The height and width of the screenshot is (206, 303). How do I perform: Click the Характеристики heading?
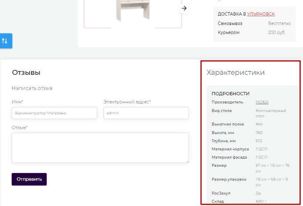pyautogui.click(x=235, y=73)
